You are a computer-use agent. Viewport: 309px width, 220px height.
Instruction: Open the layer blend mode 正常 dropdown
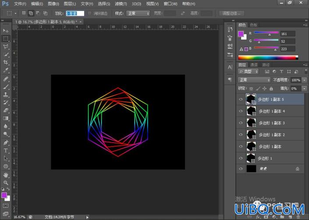pyautogui.click(x=254, y=80)
